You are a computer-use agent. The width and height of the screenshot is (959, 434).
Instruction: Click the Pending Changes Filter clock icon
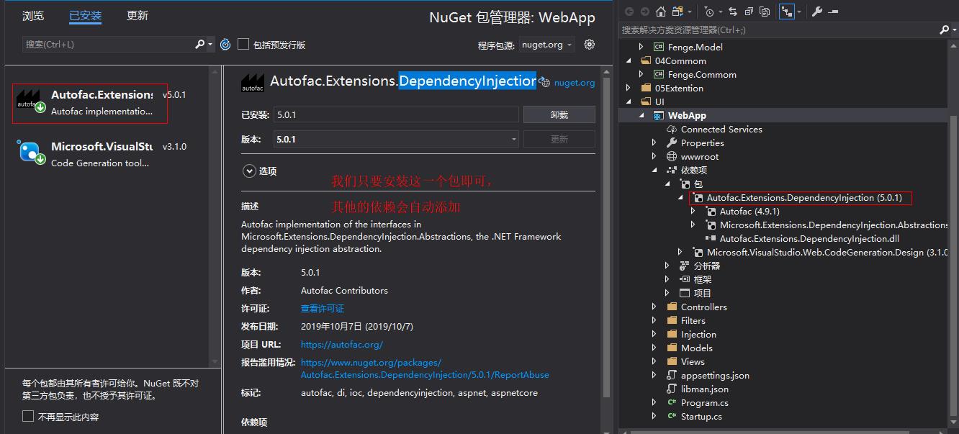coord(710,12)
